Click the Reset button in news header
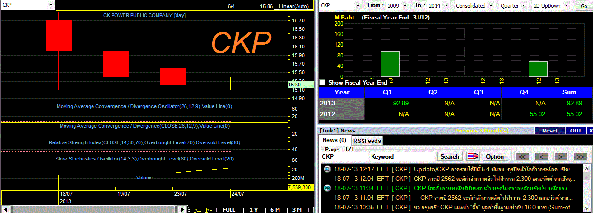 [550, 131]
